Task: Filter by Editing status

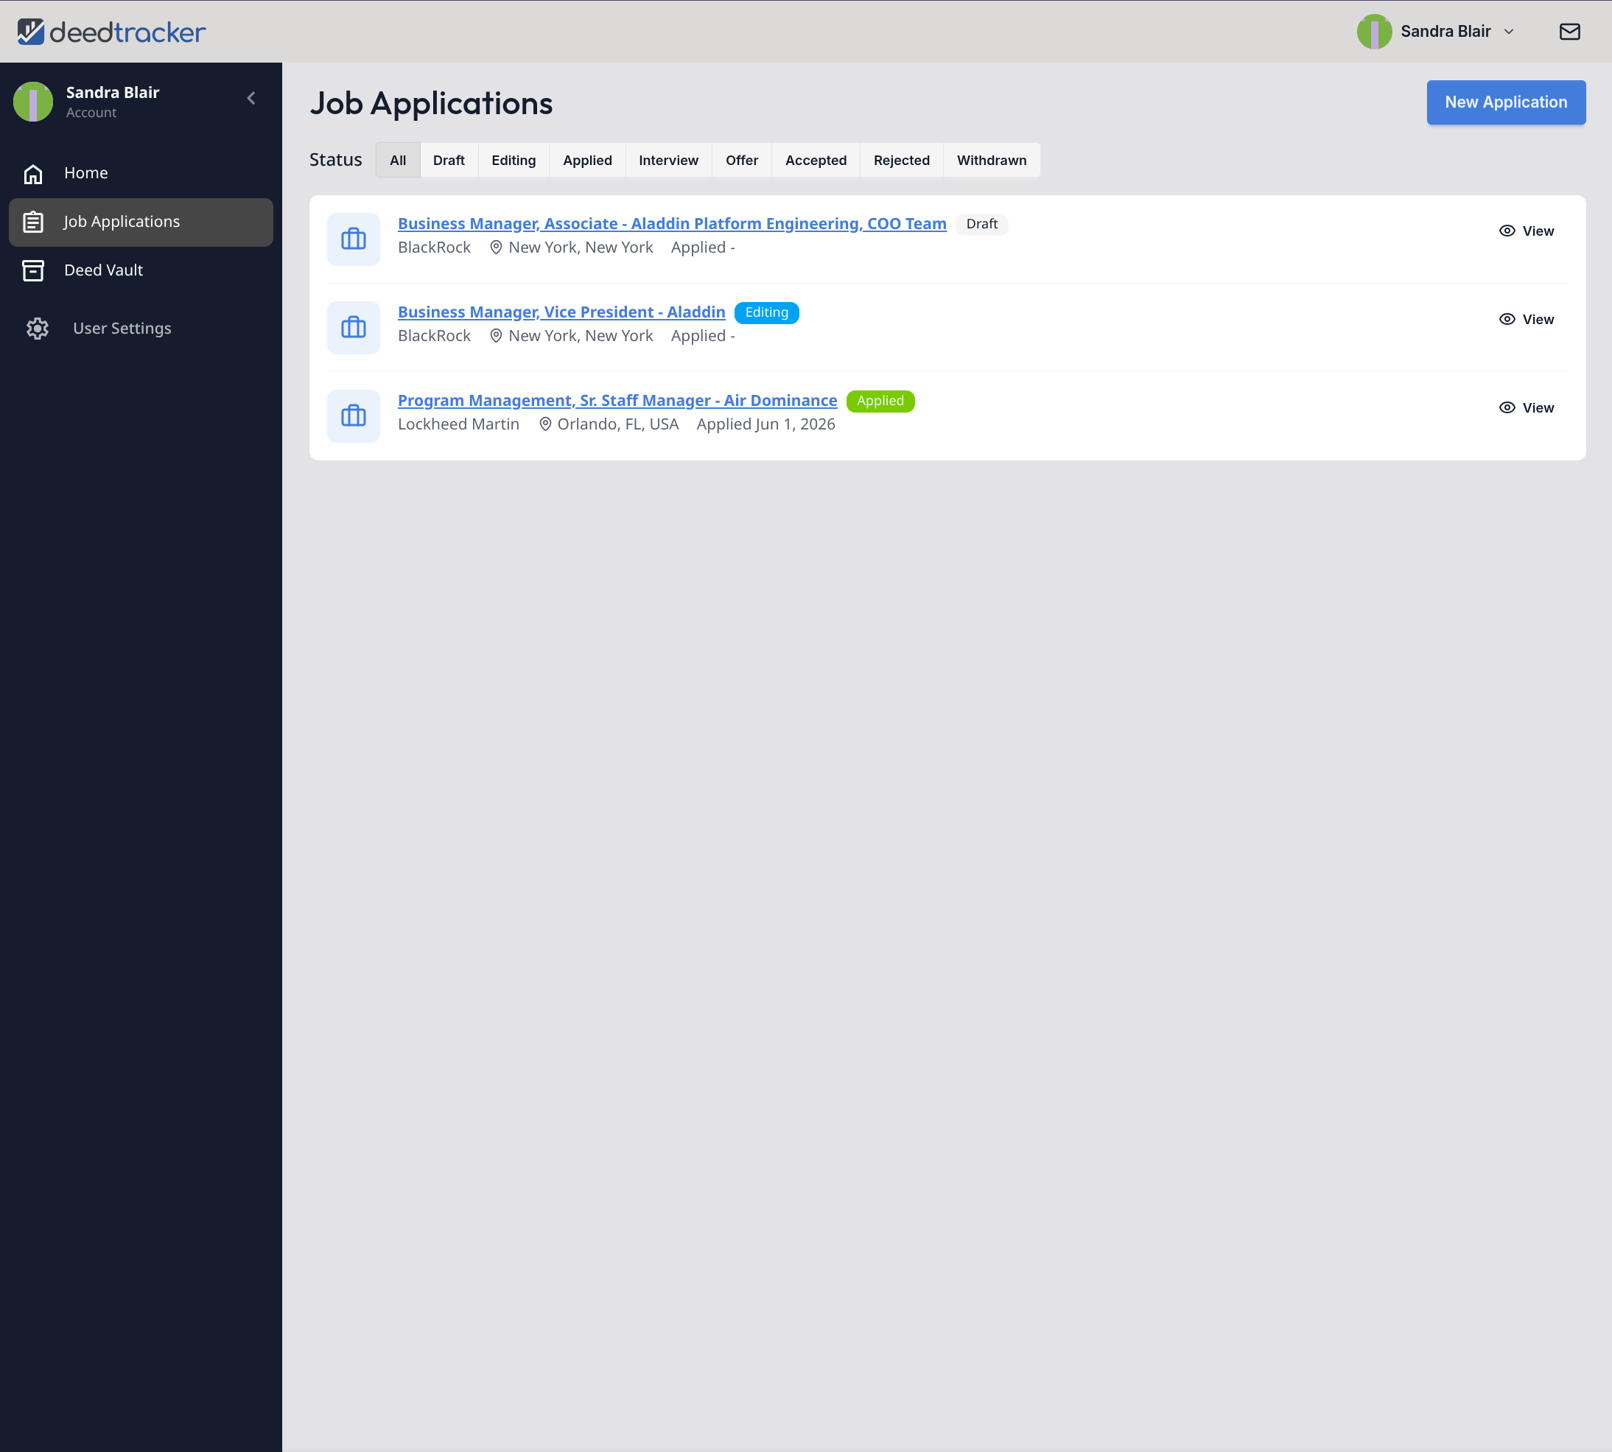Action: click(x=513, y=161)
